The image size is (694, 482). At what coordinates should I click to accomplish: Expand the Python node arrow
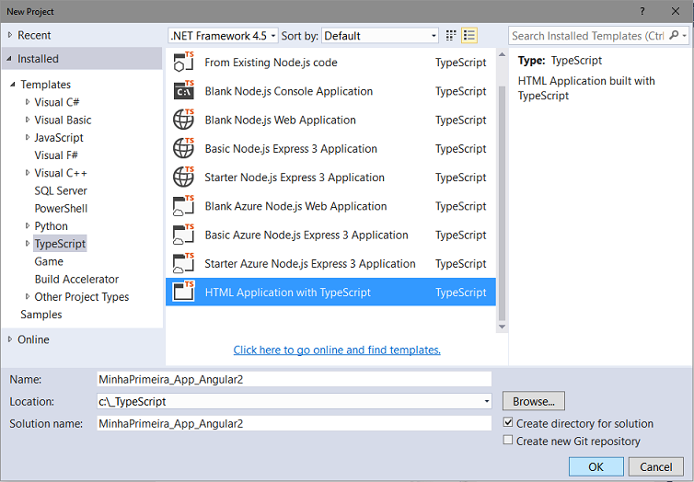[28, 226]
